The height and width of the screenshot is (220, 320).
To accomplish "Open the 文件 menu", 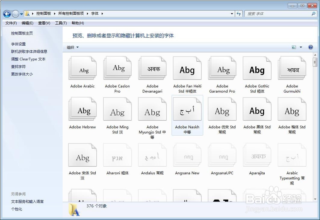I will [11, 23].
